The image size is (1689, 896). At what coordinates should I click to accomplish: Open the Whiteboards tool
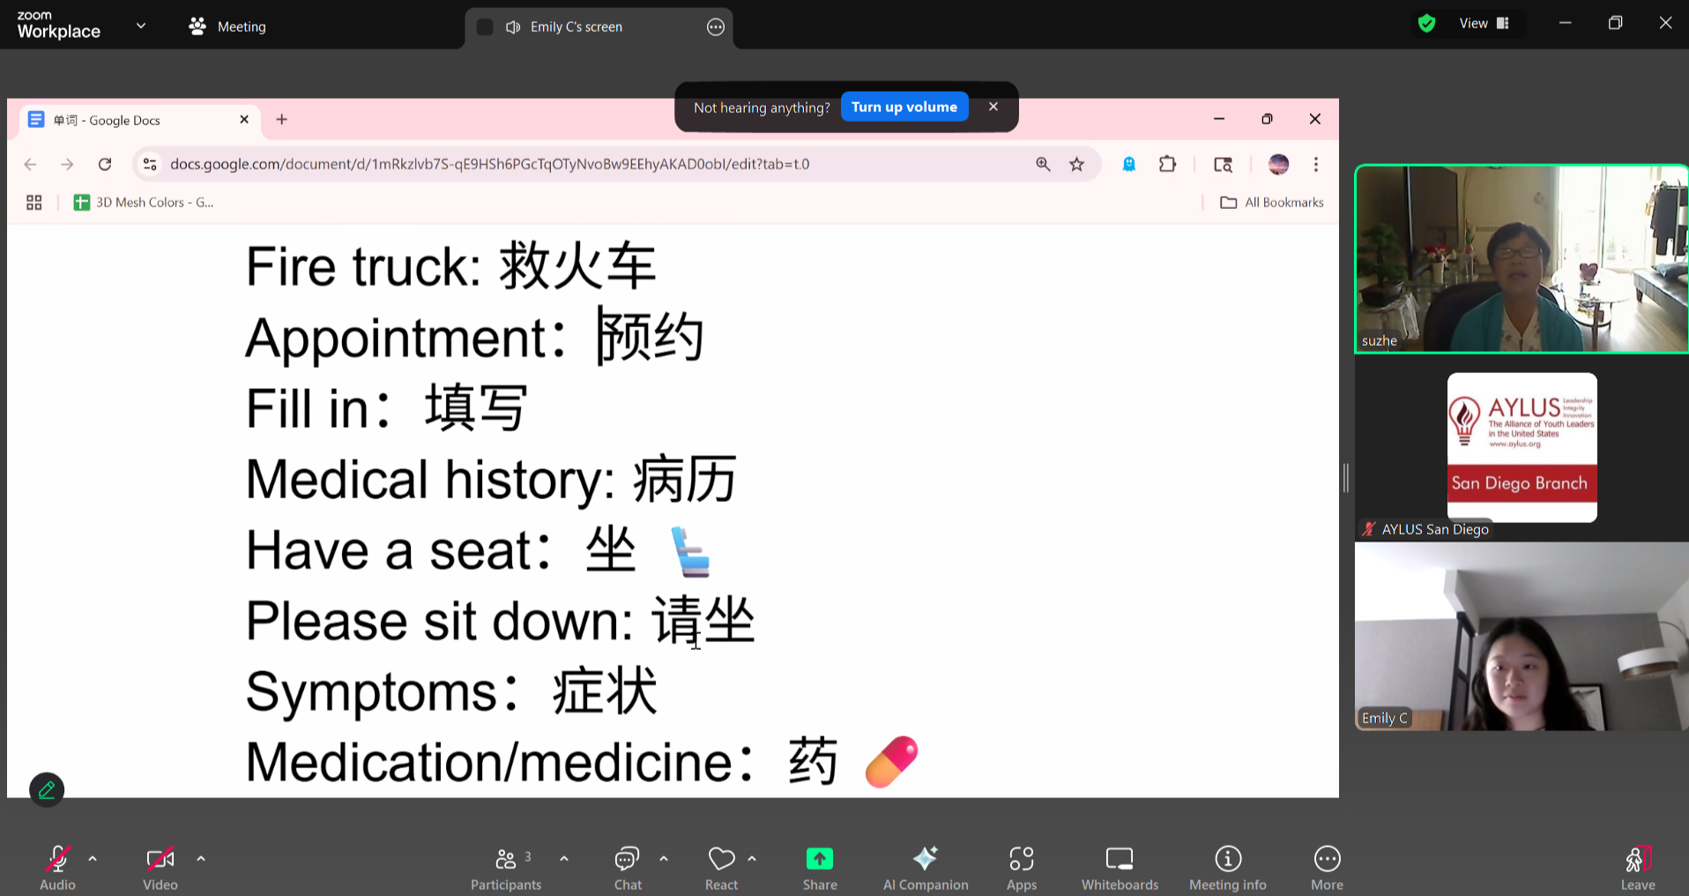pos(1120,867)
